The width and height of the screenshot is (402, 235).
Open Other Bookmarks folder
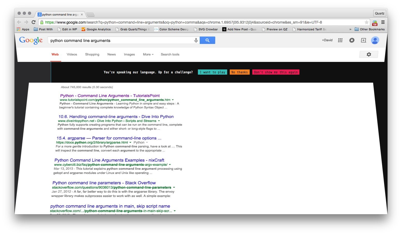(370, 29)
